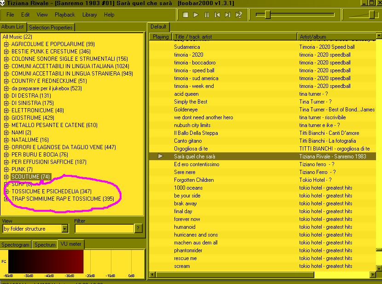Viewport: 382px width, 284px height.
Task: Click the Filter text field
Action: point(104,229)
